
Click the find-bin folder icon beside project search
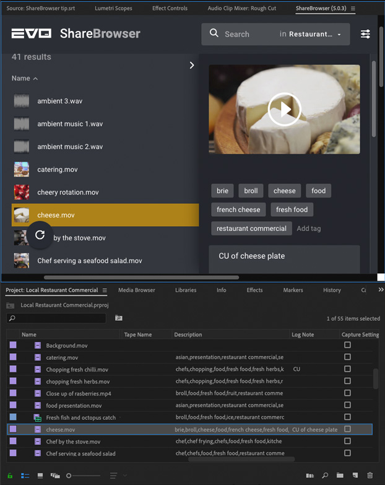(119, 318)
